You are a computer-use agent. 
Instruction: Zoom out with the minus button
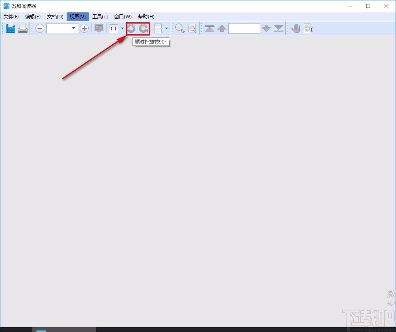pyautogui.click(x=40, y=28)
